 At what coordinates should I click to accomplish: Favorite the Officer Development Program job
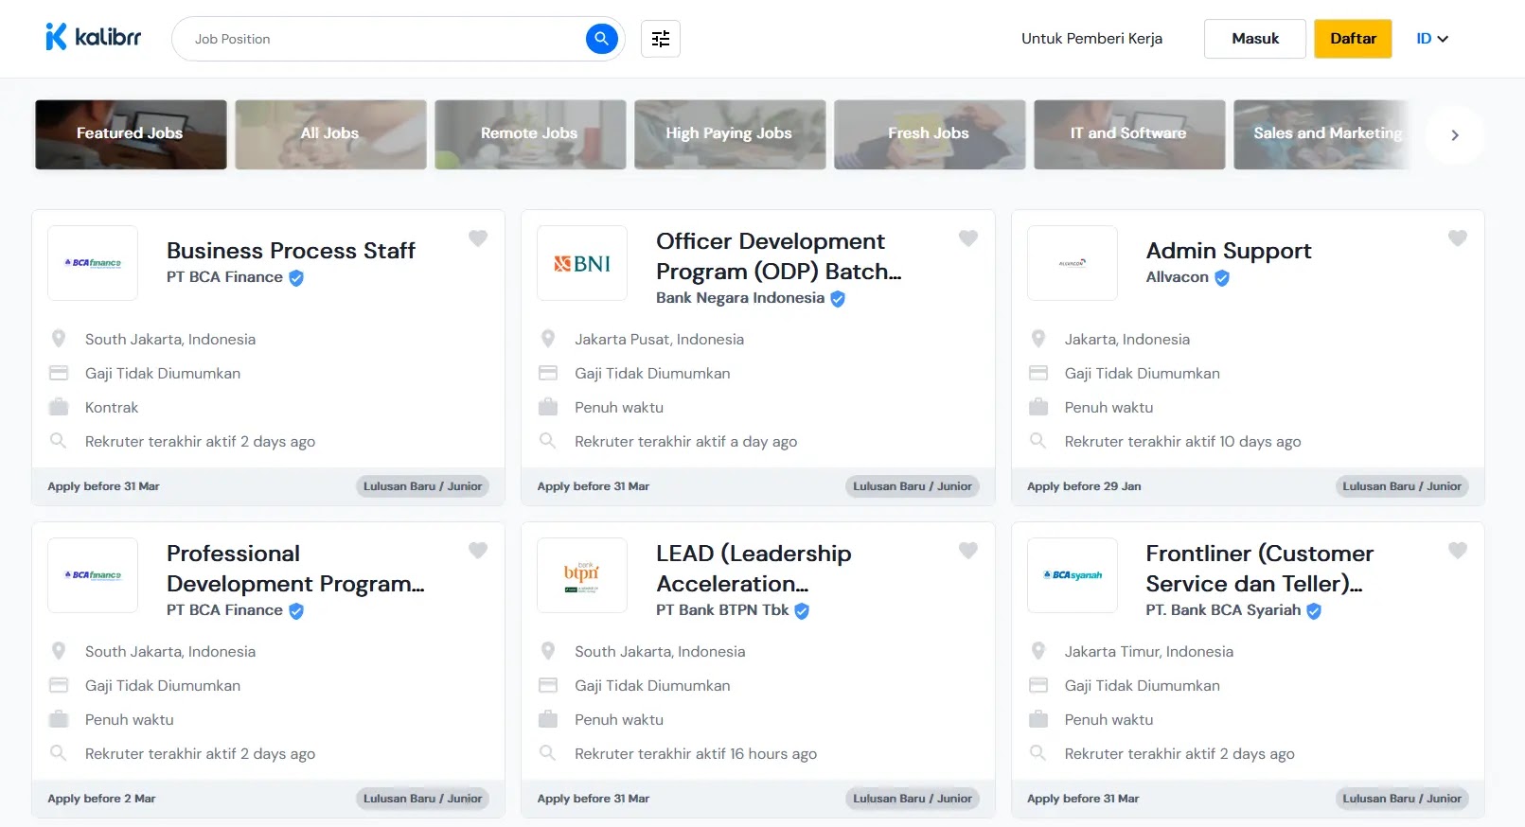(x=967, y=238)
